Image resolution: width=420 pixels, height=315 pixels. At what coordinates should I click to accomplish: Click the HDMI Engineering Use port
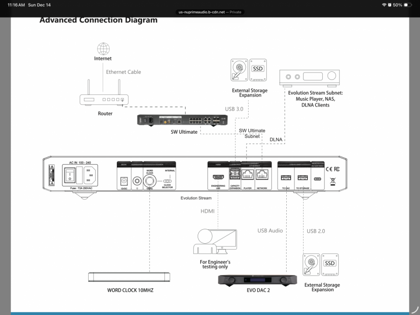click(x=217, y=178)
